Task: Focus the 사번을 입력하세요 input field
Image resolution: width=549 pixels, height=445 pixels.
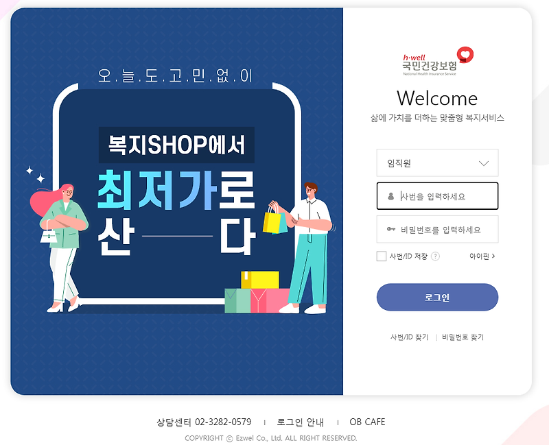Action: point(437,196)
